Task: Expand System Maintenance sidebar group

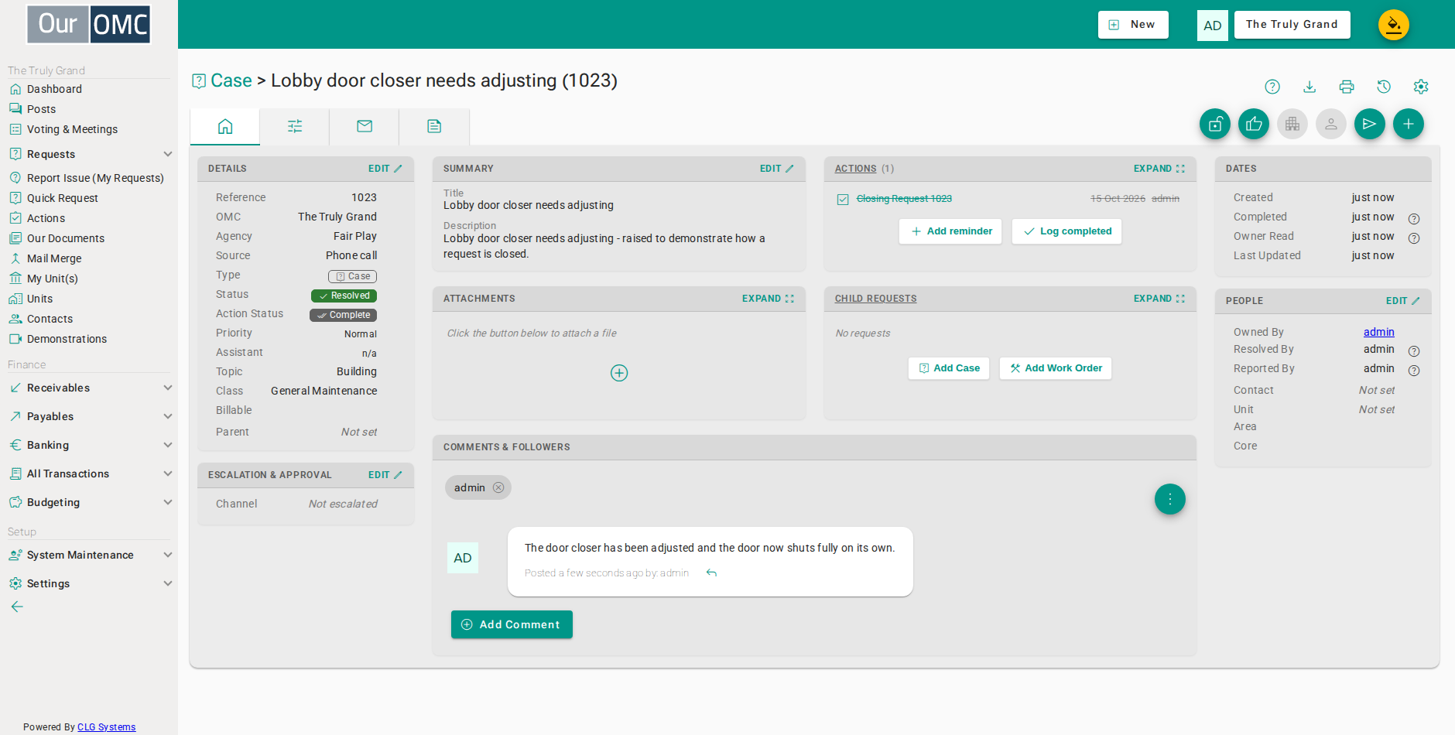Action: 168,555
